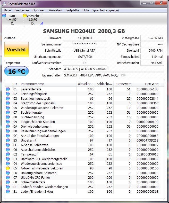This screenshot has width=169, height=203.
Task: Click yellow warning icon for Aktuell schwebende Sektoren
Action: pos(8,168)
